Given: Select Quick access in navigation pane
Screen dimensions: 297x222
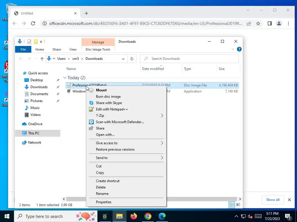Looking at the screenshot, I should 38,73.
